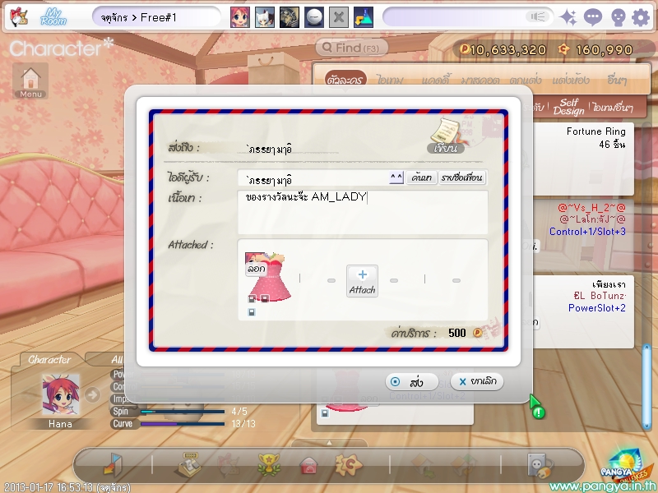Click the Pang balance 10,633,320
Screen dimensions: 658x493
pos(503,50)
